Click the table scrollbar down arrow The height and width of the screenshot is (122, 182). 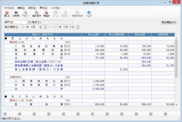tap(176, 105)
